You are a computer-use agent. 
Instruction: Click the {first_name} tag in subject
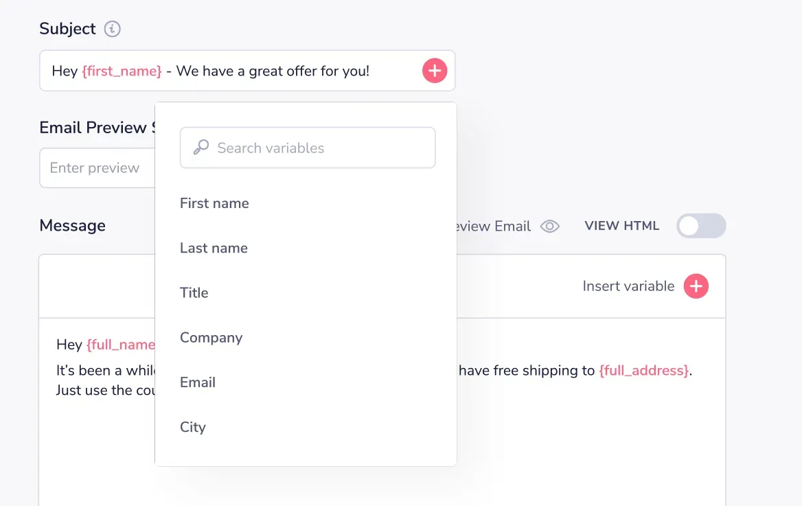(122, 71)
